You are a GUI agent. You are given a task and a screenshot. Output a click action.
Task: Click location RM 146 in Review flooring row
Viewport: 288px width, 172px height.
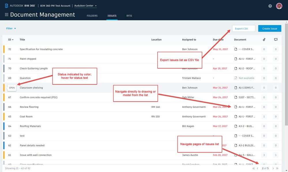coord(156,107)
